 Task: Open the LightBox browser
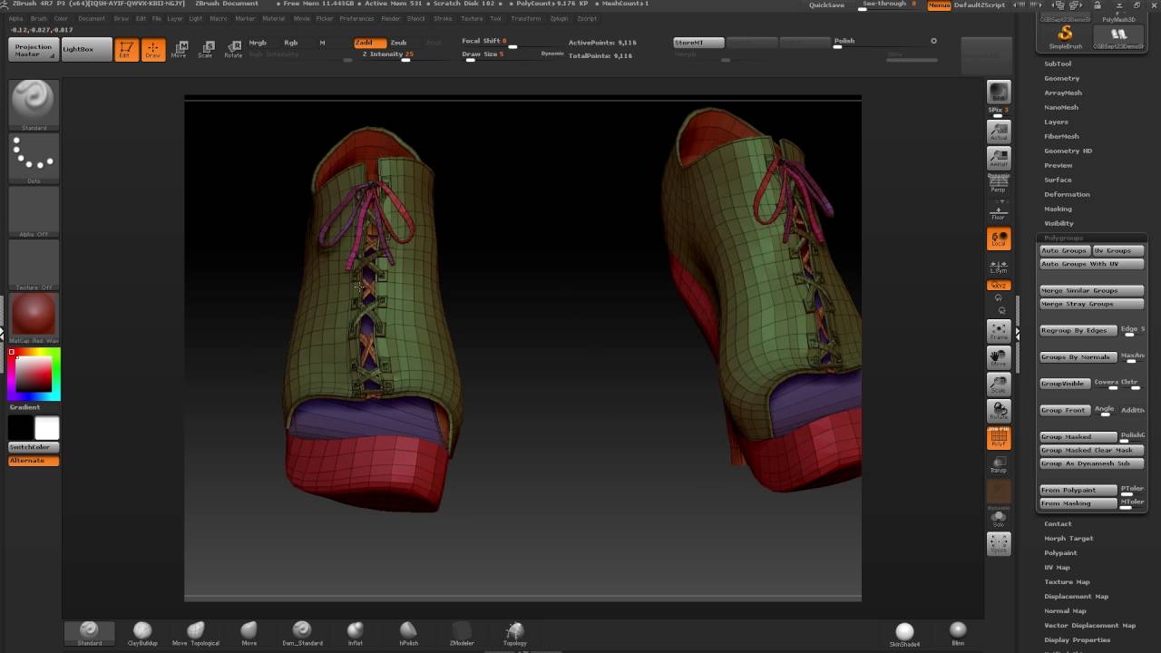tap(87, 49)
